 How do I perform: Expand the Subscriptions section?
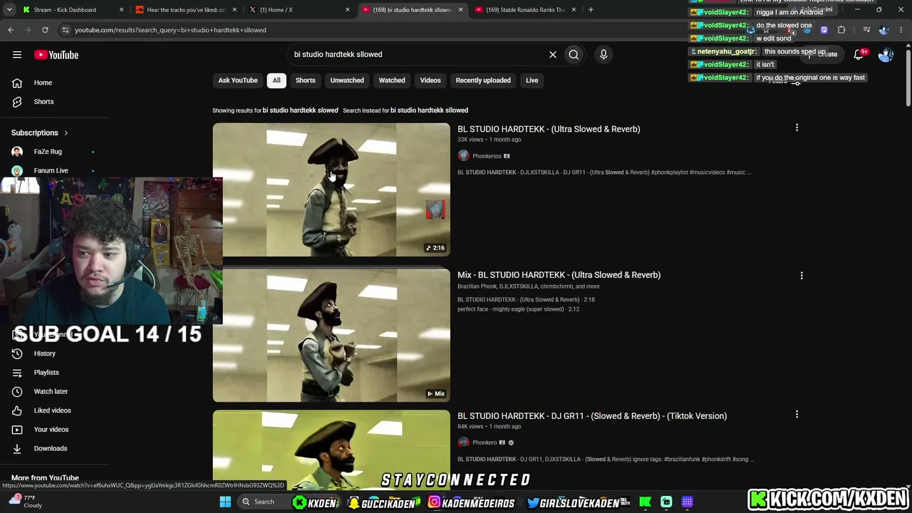click(40, 133)
